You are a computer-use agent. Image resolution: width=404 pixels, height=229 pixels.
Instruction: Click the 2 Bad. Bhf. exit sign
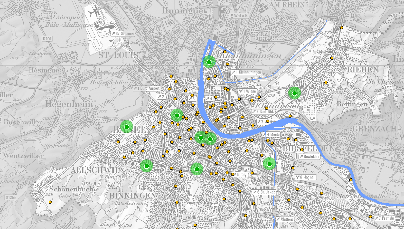point(262,111)
